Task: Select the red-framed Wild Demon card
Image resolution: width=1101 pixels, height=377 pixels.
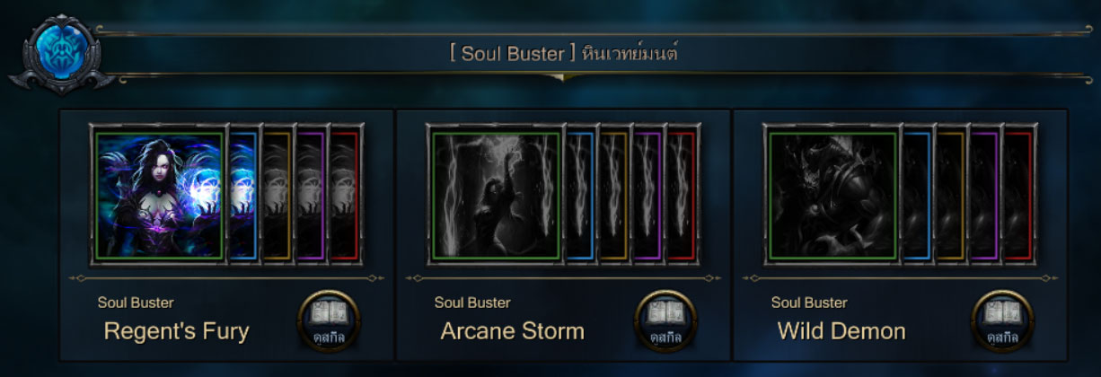Action: (1019, 197)
